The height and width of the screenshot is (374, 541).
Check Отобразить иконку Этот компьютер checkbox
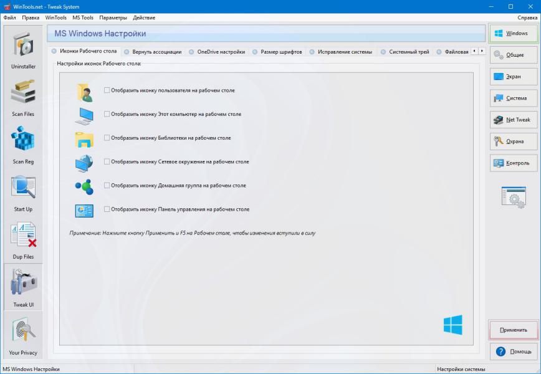[x=107, y=114]
